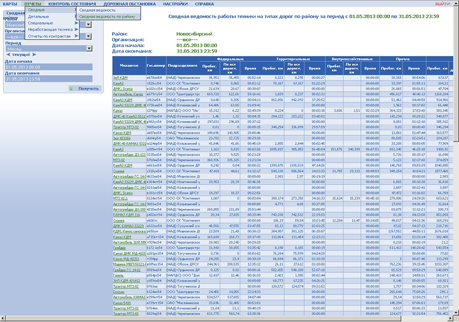Click the ВЫЙТИ logout link

[x=442, y=4]
